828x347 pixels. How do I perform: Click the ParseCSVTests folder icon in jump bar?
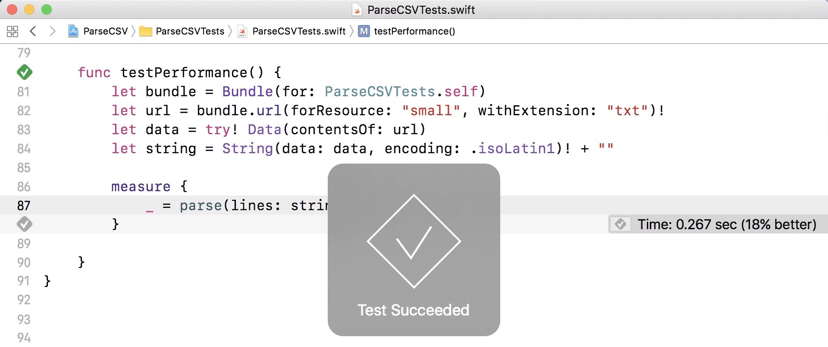147,31
